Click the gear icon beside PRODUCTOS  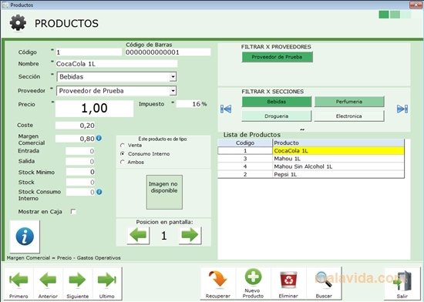coord(18,23)
